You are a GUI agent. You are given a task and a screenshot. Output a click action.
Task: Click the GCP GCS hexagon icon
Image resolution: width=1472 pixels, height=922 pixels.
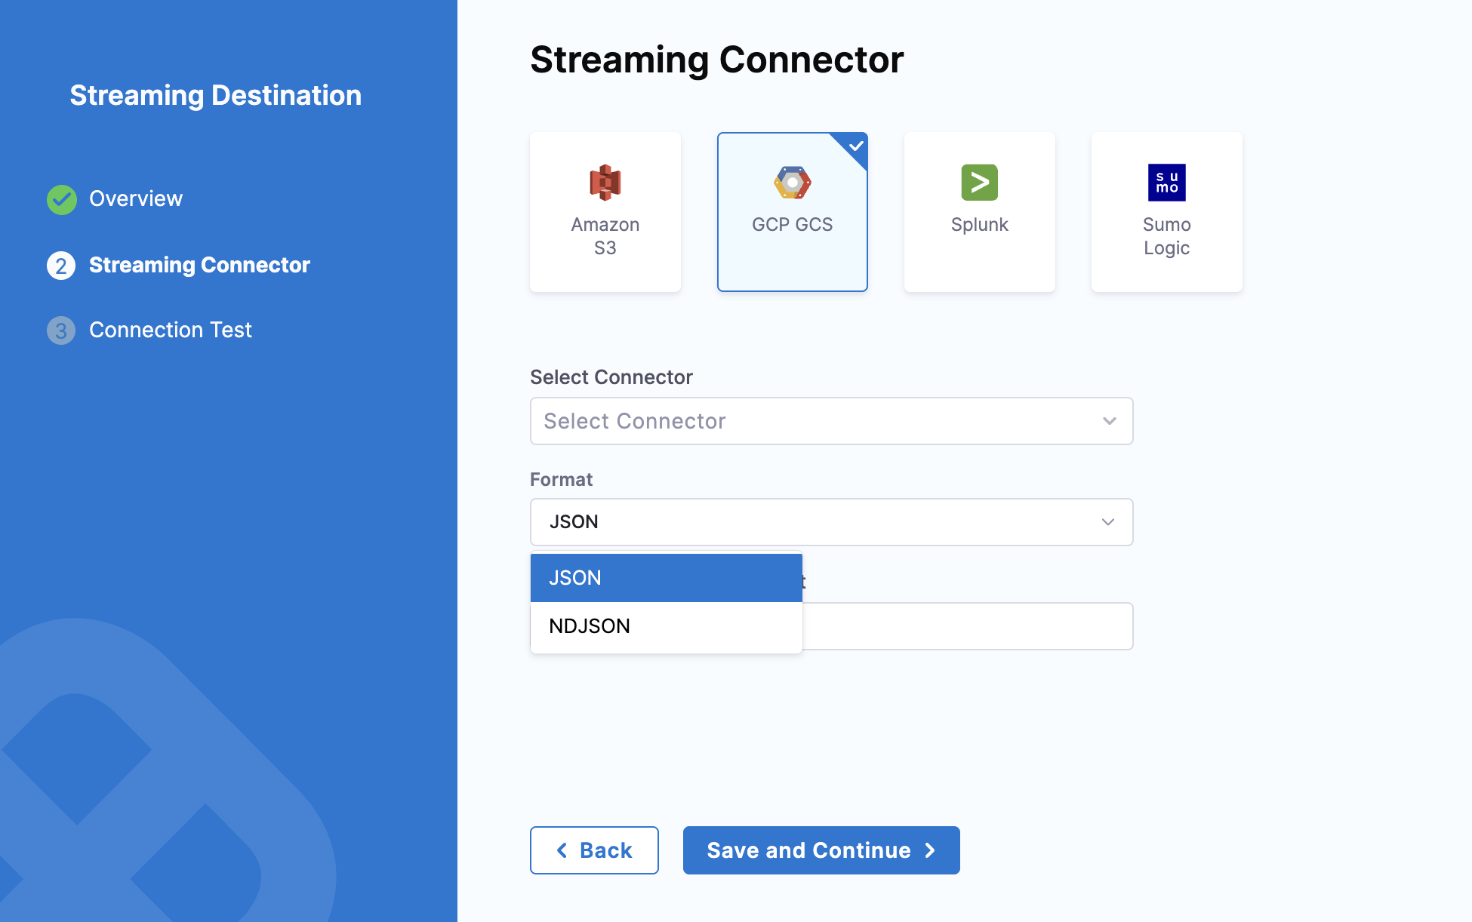[x=792, y=183]
